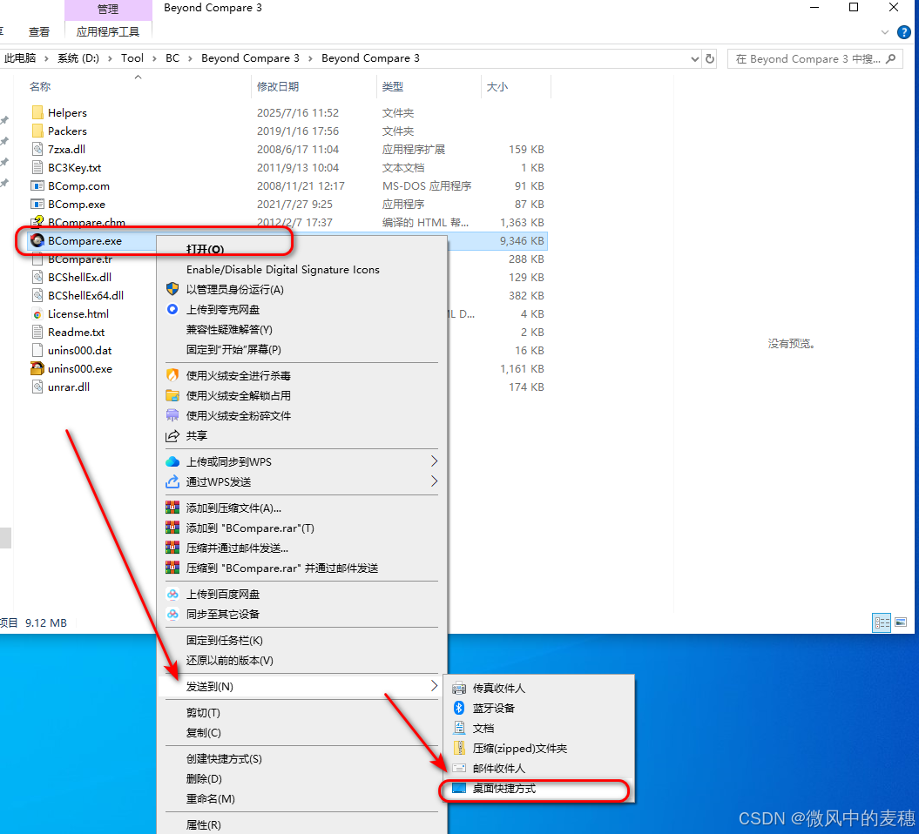Click the Packers folder icon

click(x=37, y=131)
